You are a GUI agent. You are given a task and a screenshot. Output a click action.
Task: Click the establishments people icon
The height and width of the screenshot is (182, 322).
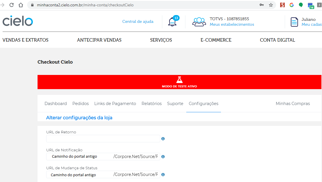pyautogui.click(x=199, y=22)
